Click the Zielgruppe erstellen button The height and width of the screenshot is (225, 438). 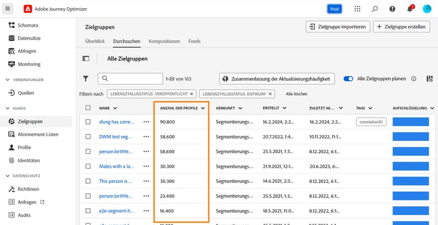[401, 27]
